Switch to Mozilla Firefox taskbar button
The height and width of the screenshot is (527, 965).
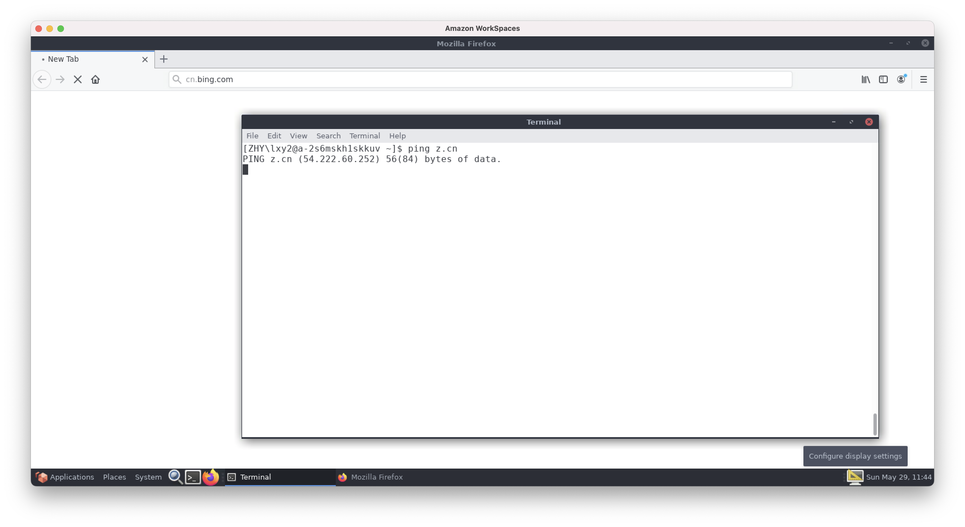pyautogui.click(x=391, y=477)
